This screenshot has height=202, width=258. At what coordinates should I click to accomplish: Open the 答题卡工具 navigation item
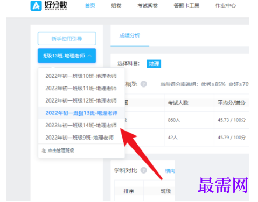coord(186,6)
